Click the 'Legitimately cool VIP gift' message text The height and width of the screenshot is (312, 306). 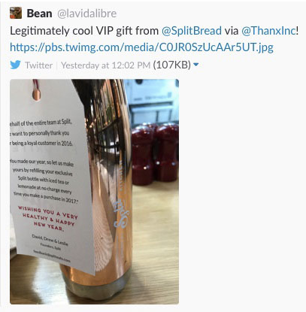[x=84, y=31]
